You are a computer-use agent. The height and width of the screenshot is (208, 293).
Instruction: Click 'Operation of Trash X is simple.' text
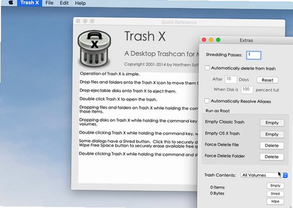pyautogui.click(x=109, y=74)
